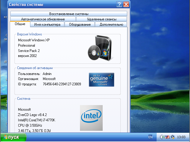Open the Восстановление системы tab

point(69,14)
